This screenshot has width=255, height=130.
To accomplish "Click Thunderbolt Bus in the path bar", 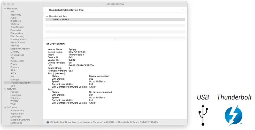I will pyautogui.click(x=127, y=122).
